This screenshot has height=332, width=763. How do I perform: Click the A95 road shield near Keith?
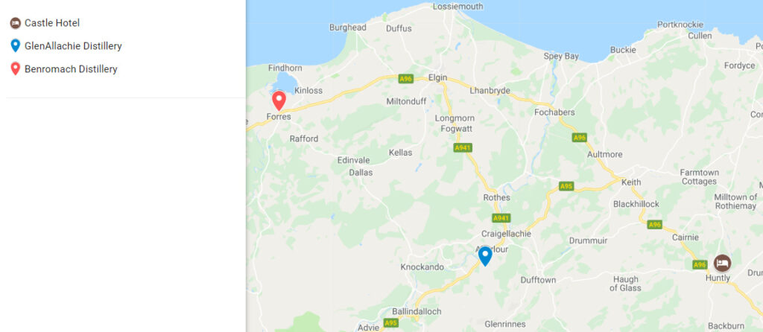[x=566, y=186]
